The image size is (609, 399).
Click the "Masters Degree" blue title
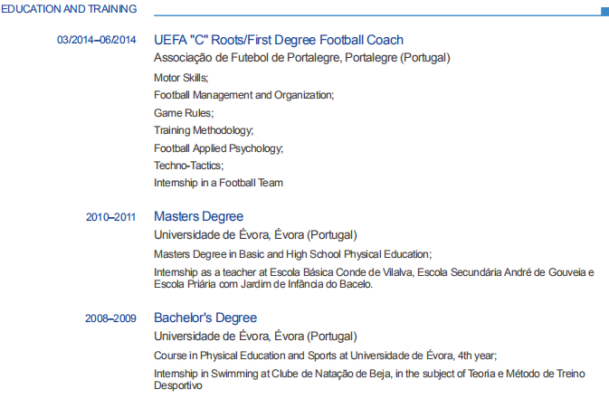[198, 216]
